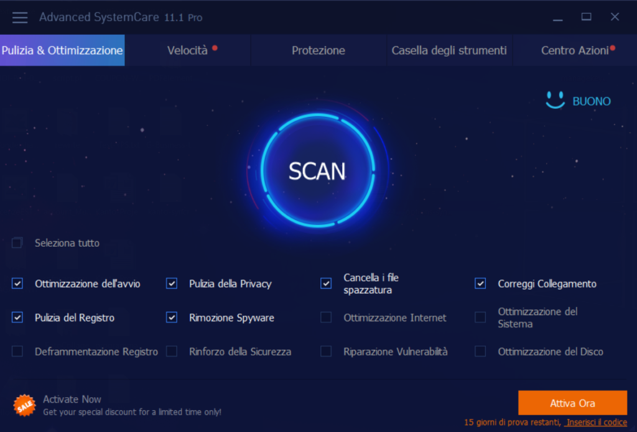
Task: Go to the Centro Azioni tab
Action: click(574, 50)
